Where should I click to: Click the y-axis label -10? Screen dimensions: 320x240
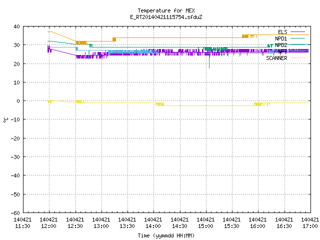tap(15, 119)
